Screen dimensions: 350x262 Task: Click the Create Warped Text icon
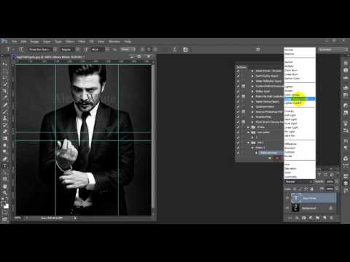(x=174, y=49)
